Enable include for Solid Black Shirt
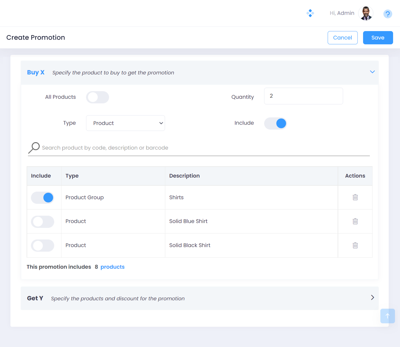The width and height of the screenshot is (400, 347). [42, 245]
